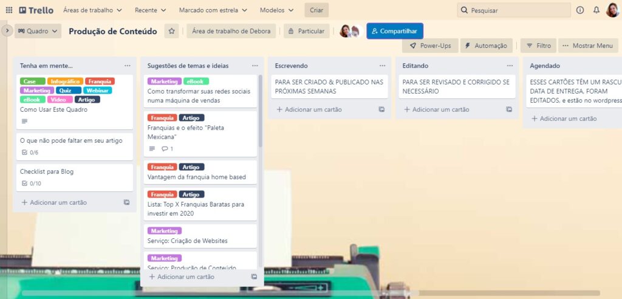Image resolution: width=622 pixels, height=299 pixels.
Task: Click the green Case label
Action: [x=33, y=81]
